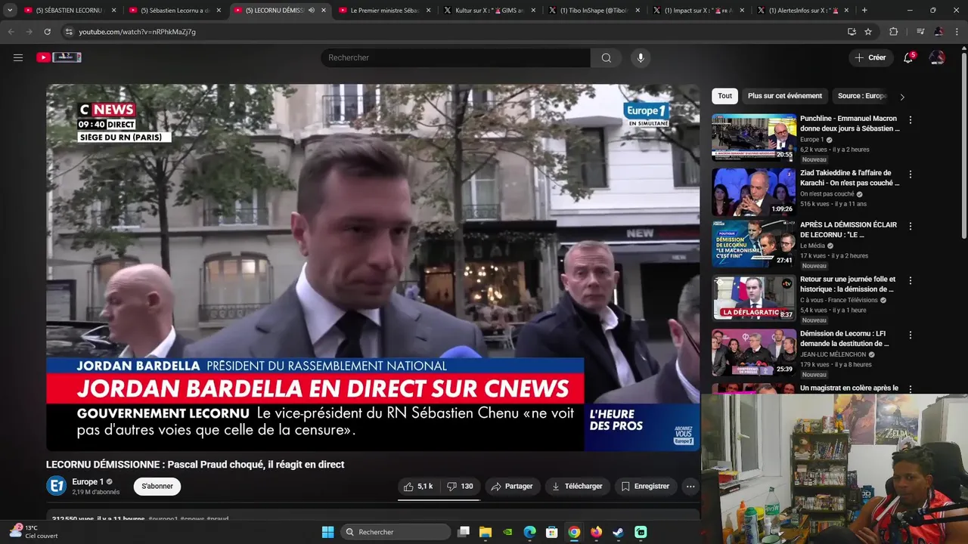This screenshot has height=544, width=968.
Task: Open Démission de Lecornu LFI thumbnail
Action: coord(753,353)
